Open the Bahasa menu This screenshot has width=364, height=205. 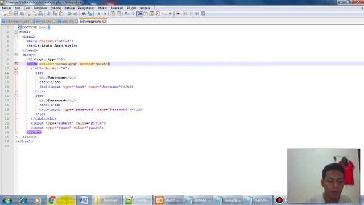69,8
